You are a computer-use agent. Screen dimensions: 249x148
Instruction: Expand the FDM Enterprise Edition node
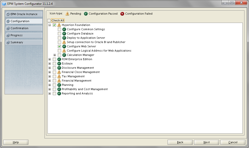click(x=49, y=59)
